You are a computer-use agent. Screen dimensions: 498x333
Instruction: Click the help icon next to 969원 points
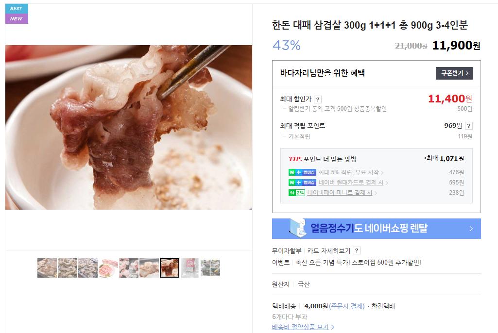coord(468,126)
